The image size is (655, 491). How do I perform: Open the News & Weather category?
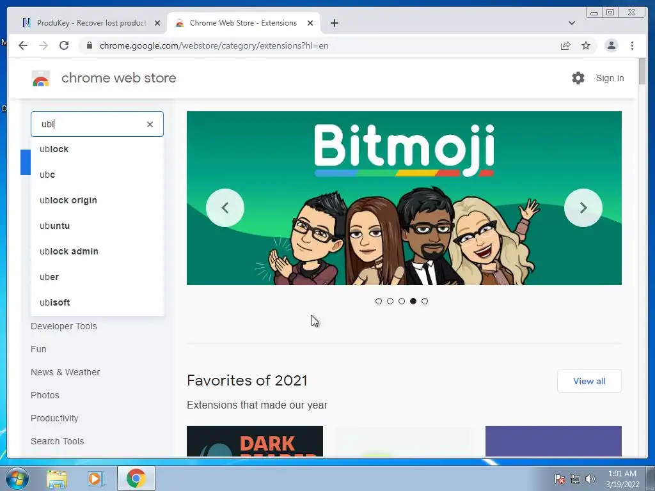point(65,372)
